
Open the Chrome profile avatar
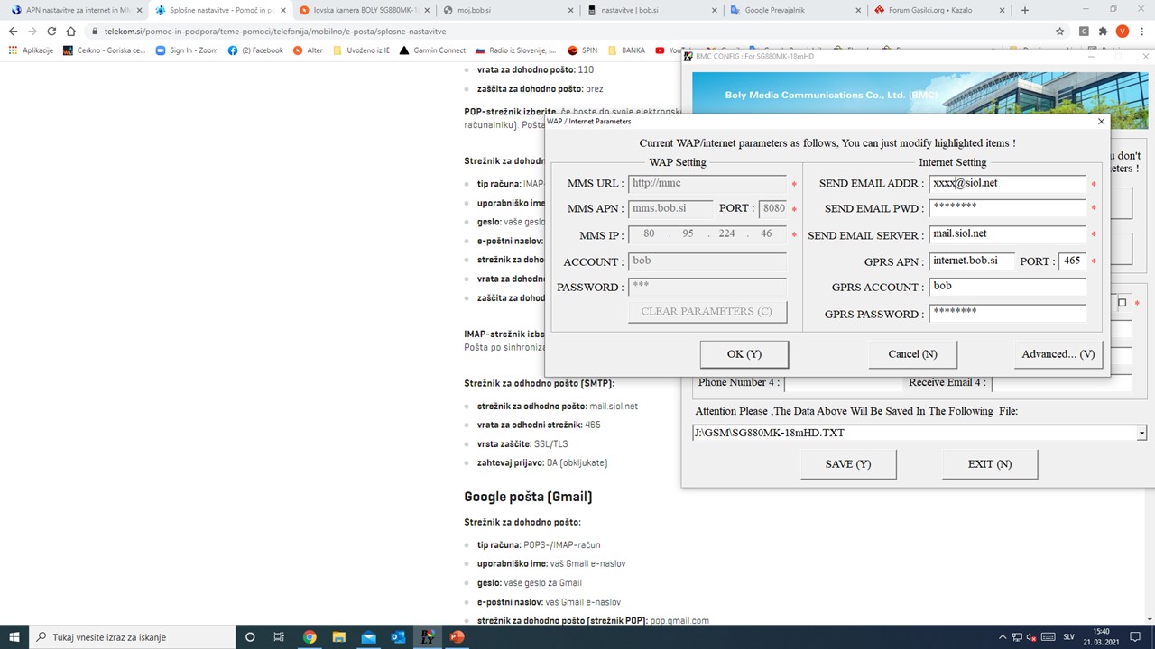tap(1123, 31)
